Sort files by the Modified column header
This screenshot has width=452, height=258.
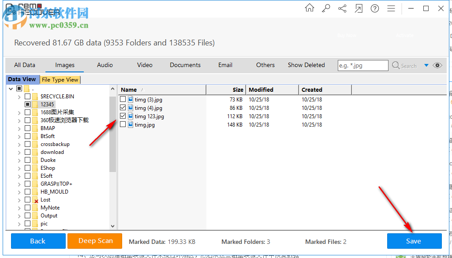point(273,90)
